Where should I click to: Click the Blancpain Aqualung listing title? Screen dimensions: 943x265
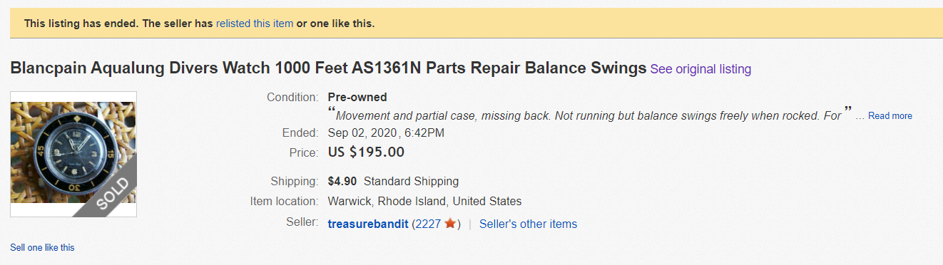pyautogui.click(x=328, y=69)
